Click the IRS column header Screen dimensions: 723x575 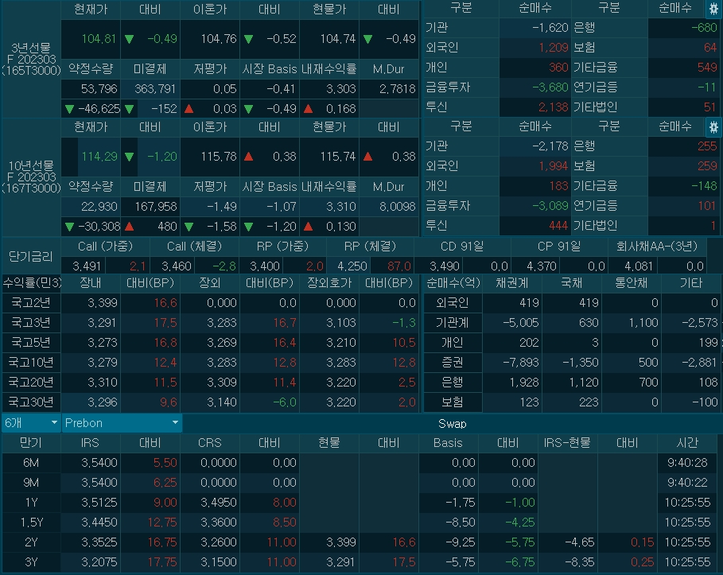click(91, 443)
